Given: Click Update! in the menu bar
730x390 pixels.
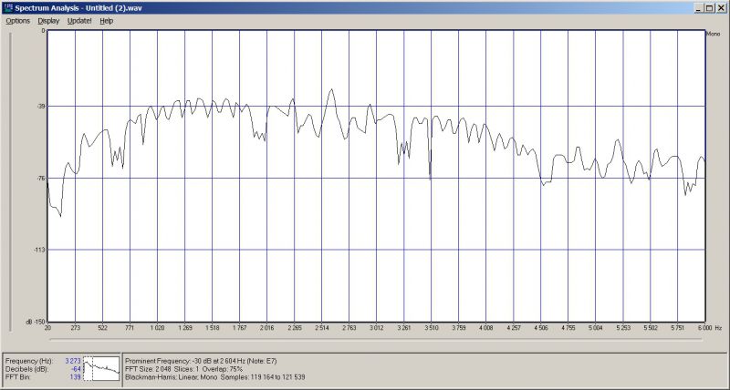Looking at the screenshot, I should point(79,20).
